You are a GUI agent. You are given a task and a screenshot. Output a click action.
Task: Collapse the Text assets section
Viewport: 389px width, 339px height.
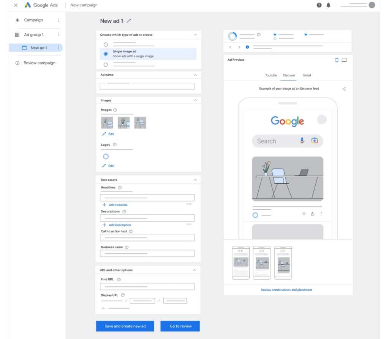pyautogui.click(x=195, y=180)
